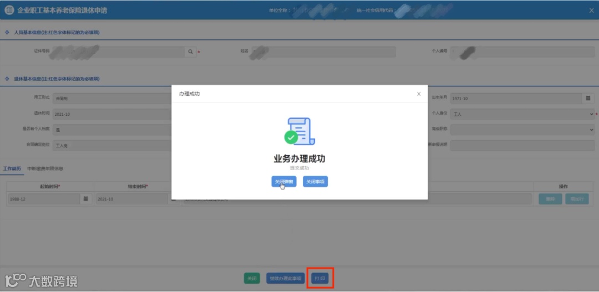Click the 删除 button in the 操作 column

coord(551,199)
